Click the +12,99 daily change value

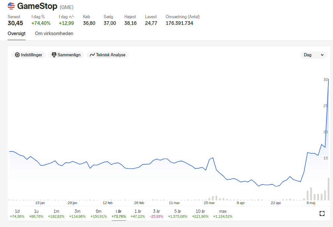pos(66,23)
